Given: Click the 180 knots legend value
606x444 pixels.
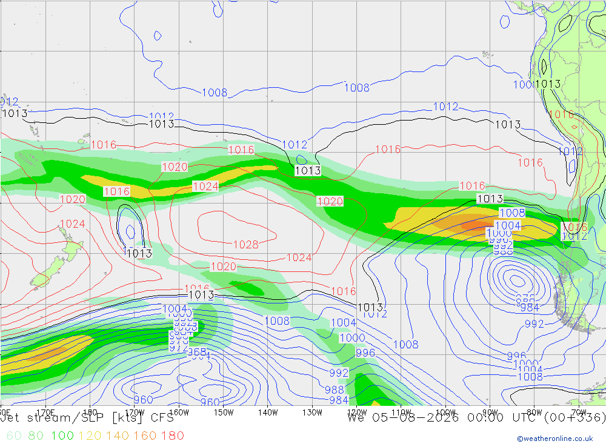Looking at the screenshot, I should click(172, 436).
